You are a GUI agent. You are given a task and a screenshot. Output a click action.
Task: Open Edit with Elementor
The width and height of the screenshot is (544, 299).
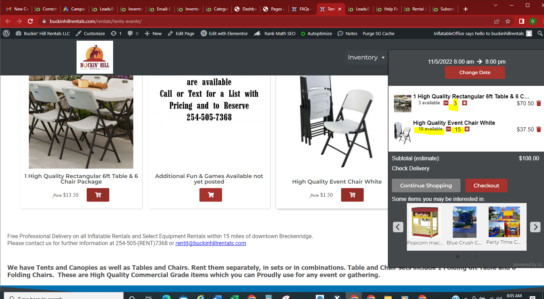pyautogui.click(x=224, y=34)
